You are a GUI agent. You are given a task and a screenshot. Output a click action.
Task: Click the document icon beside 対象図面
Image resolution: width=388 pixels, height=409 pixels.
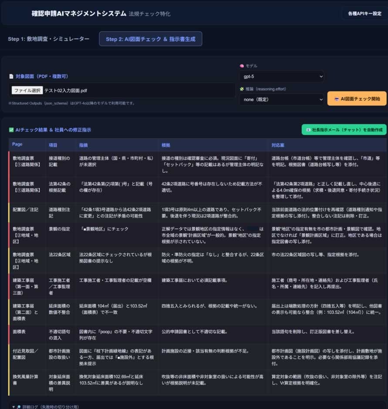point(11,77)
